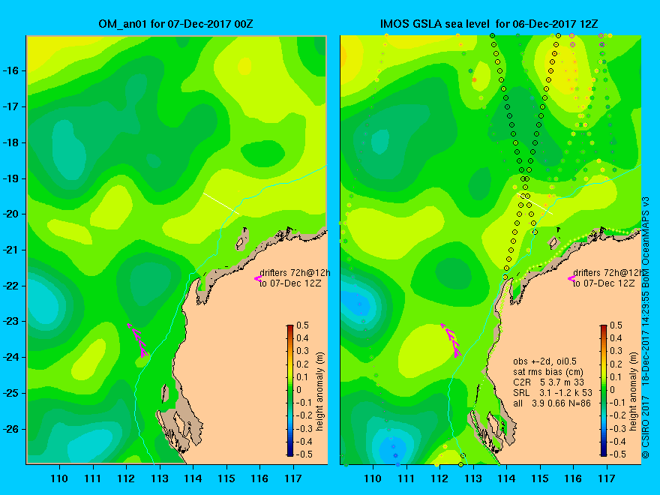The height and width of the screenshot is (495, 660).
Task: Click the 'all 3.9 0.66 N=86' statistics row
Action: click(552, 403)
